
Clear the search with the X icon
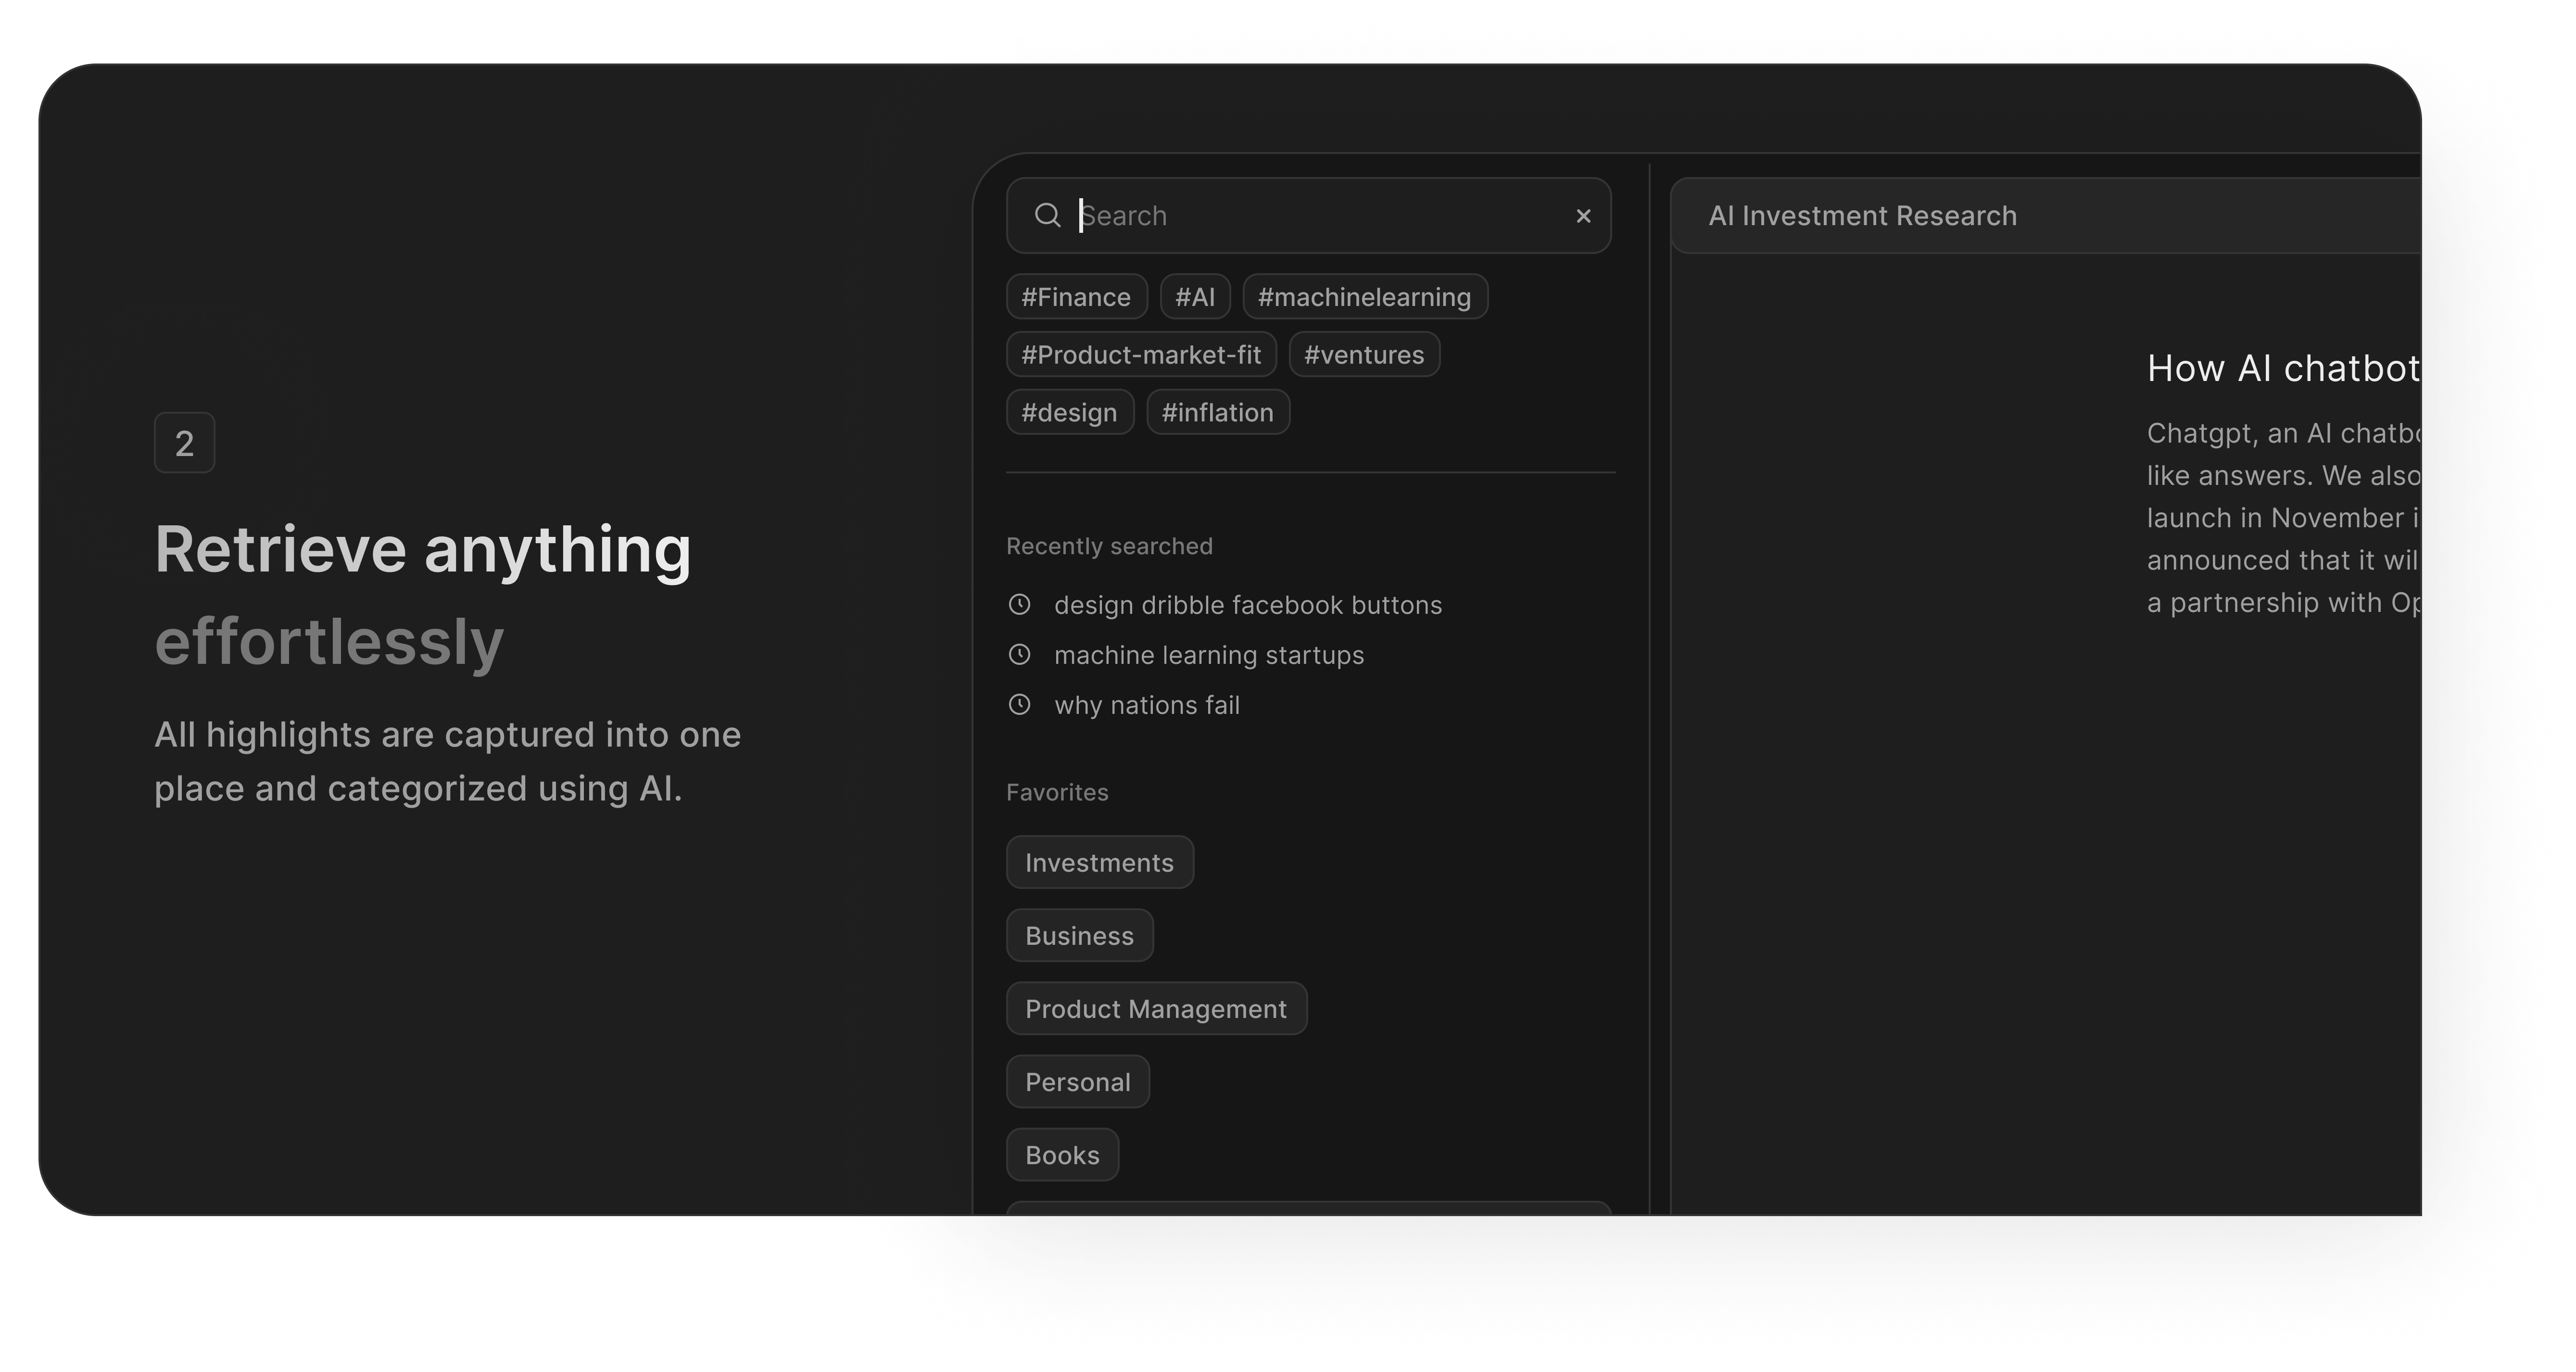coord(1583,216)
